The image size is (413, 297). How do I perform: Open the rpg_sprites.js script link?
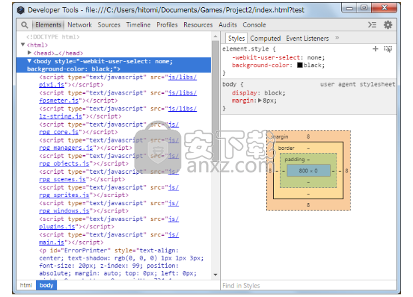coord(64,195)
